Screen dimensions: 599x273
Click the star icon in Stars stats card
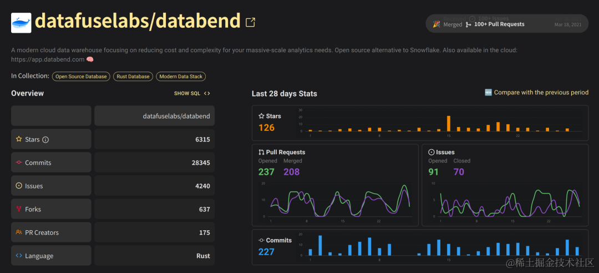(261, 116)
